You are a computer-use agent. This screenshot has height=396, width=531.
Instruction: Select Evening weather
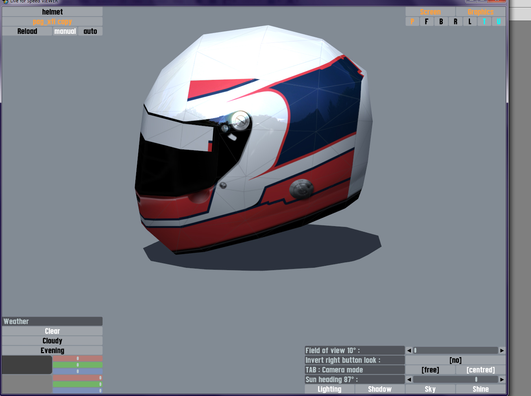[x=52, y=350]
